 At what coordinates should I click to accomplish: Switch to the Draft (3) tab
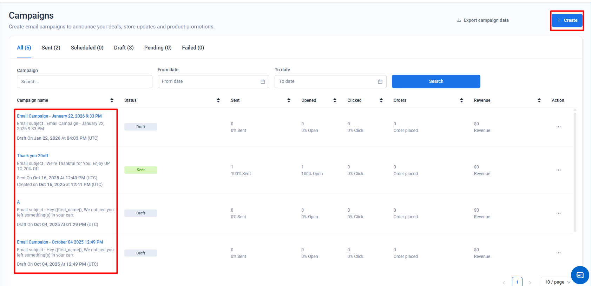[x=124, y=48]
